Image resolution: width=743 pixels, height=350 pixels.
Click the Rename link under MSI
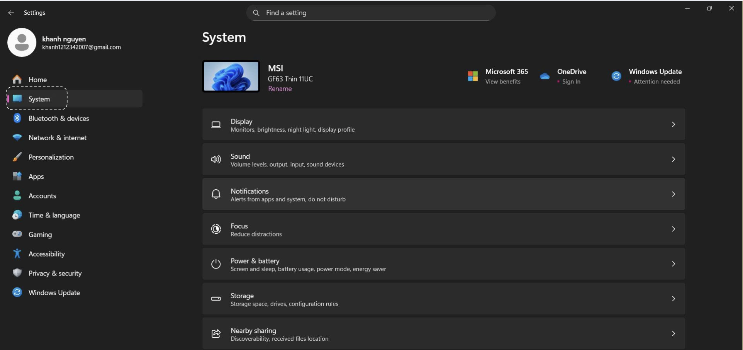tap(280, 89)
